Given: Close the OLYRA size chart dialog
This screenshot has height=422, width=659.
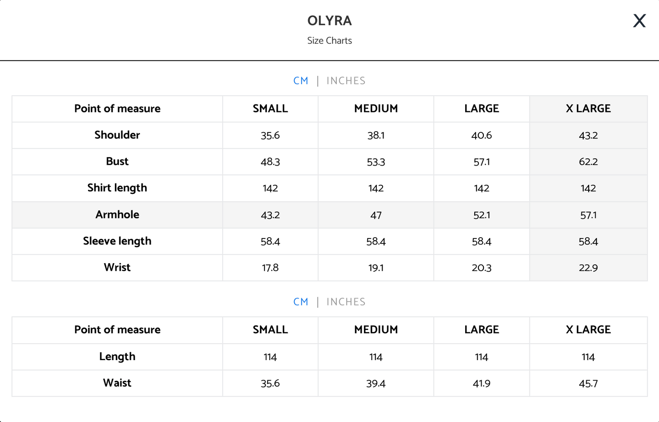Looking at the screenshot, I should point(639,21).
